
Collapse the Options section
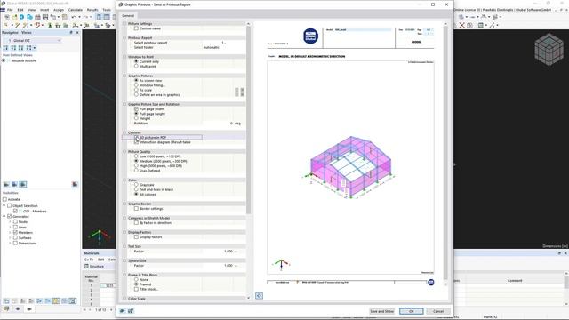pos(124,132)
